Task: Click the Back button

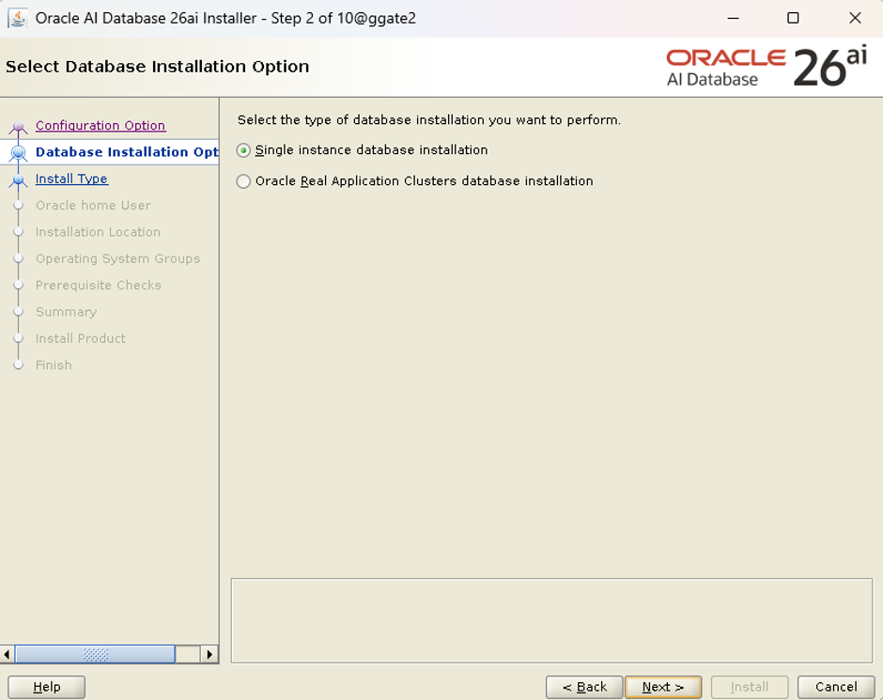Action: (x=584, y=687)
